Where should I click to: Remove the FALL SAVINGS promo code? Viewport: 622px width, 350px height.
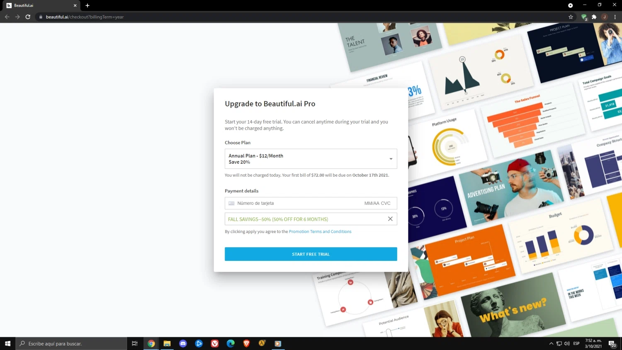[x=390, y=219]
